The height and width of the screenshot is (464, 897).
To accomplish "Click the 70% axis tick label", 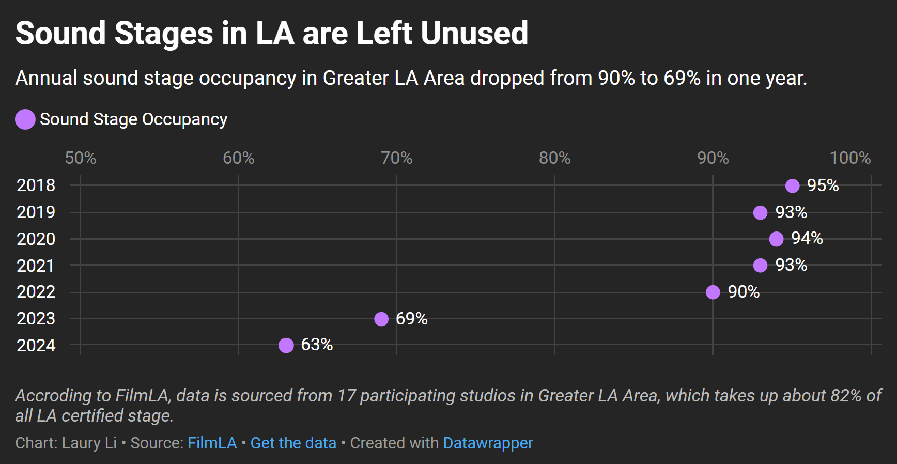I will 396,158.
